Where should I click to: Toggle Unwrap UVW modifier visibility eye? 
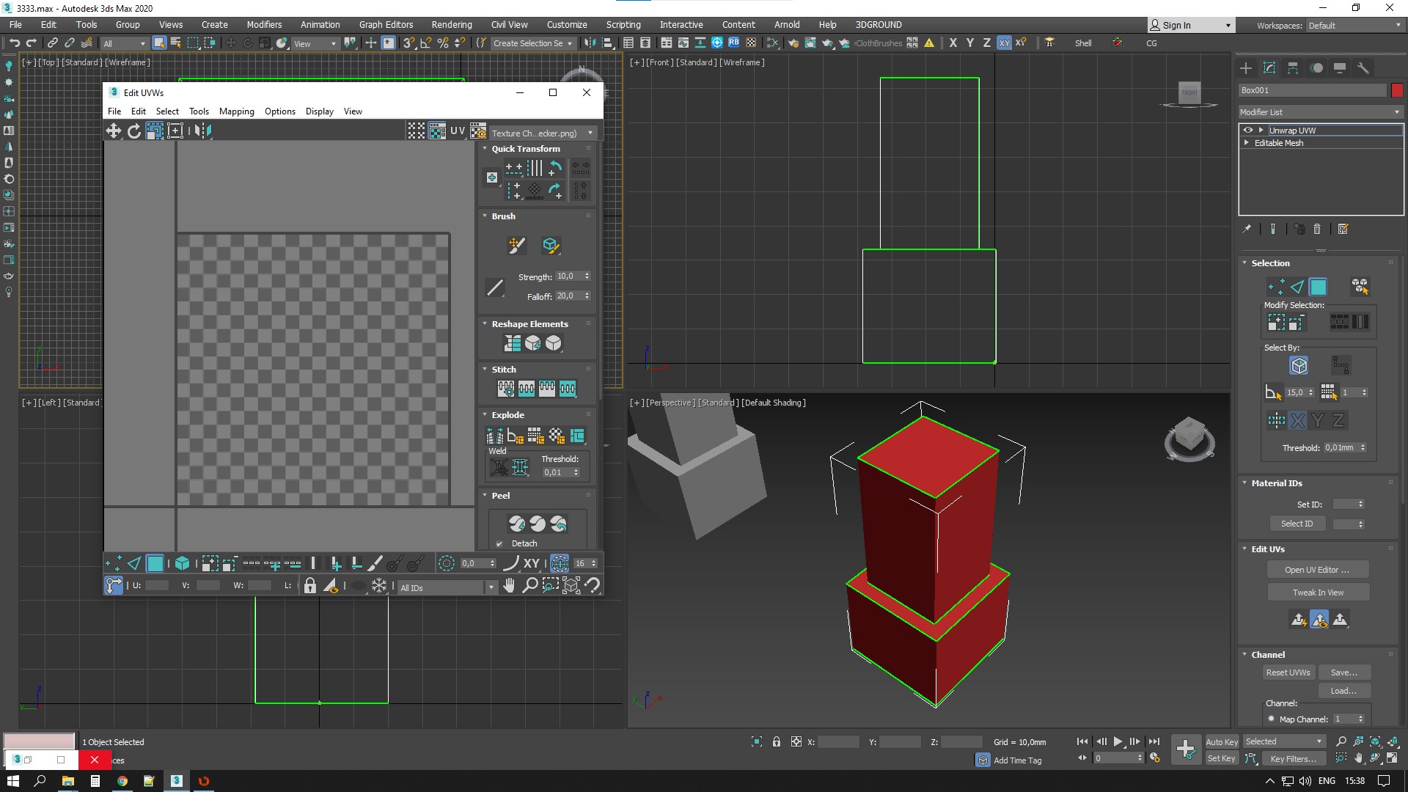pyautogui.click(x=1248, y=131)
